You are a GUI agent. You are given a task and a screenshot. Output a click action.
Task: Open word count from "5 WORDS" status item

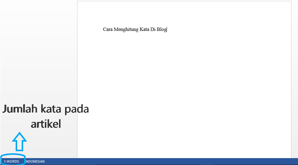pyautogui.click(x=11, y=161)
